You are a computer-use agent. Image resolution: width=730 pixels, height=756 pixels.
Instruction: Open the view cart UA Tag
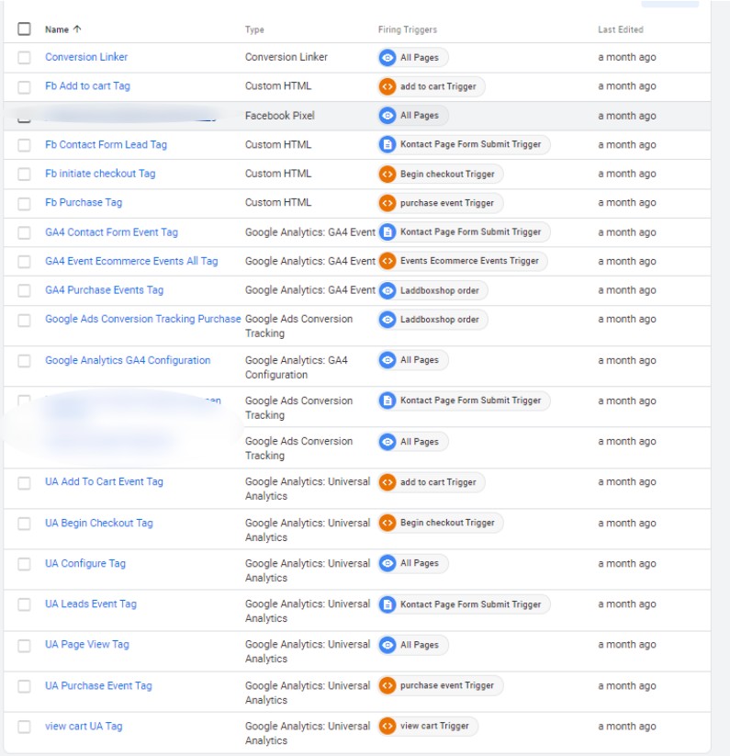click(84, 726)
